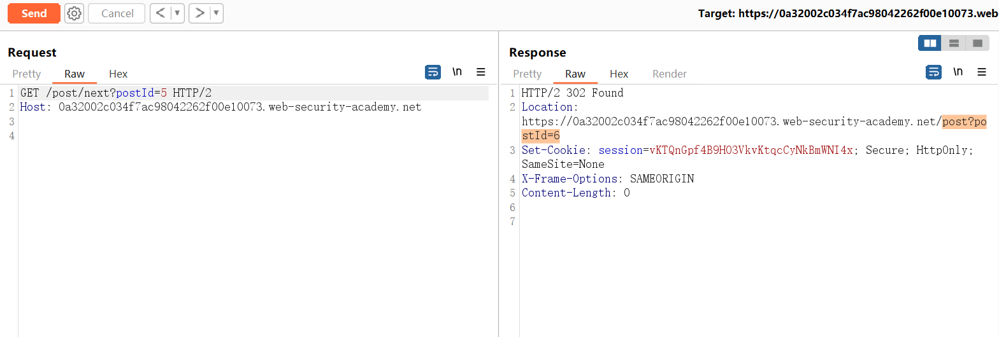Toggle word wrap icon in Response panel

tap(933, 72)
